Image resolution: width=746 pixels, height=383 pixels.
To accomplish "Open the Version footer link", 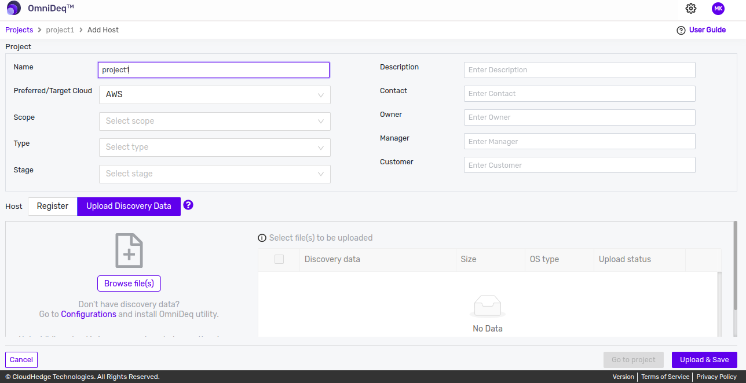I will click(x=623, y=377).
